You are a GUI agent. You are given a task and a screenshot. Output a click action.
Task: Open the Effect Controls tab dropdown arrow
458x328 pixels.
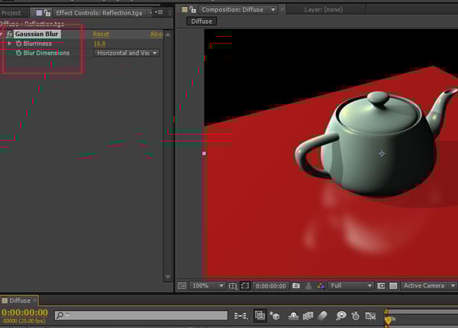150,12
